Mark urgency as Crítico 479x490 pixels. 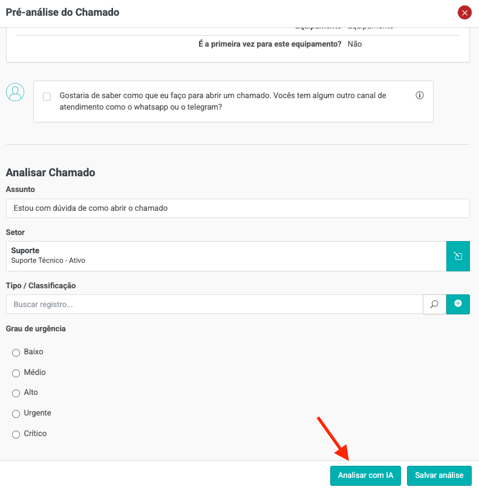(16, 434)
